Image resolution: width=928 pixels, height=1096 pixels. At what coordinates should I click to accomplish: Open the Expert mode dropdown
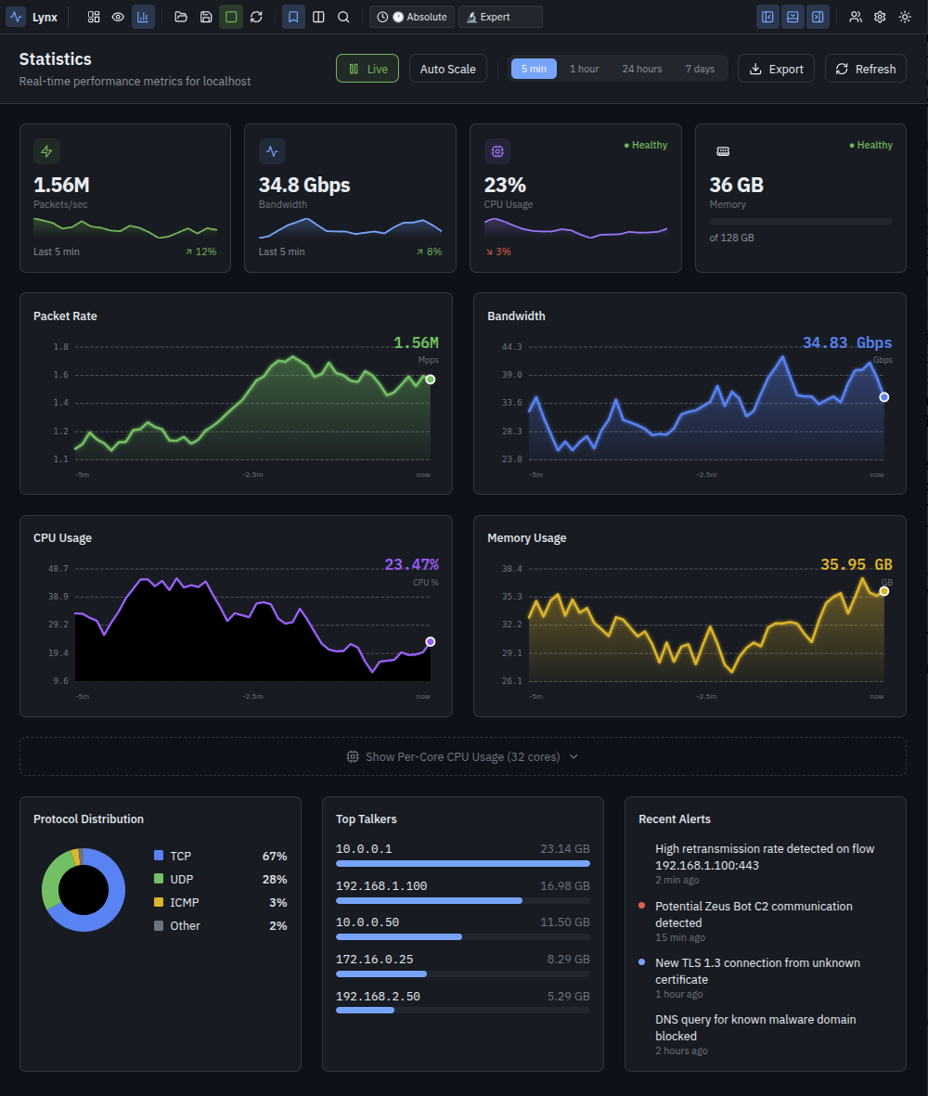[500, 16]
